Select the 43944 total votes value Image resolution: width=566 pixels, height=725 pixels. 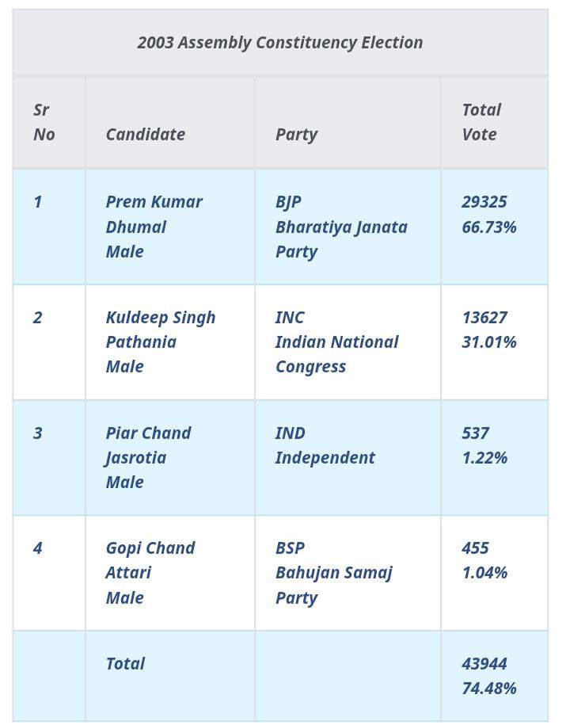tap(484, 664)
